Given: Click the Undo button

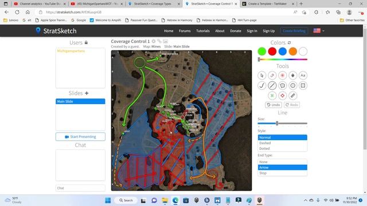Looking at the screenshot, I should [x=274, y=105].
